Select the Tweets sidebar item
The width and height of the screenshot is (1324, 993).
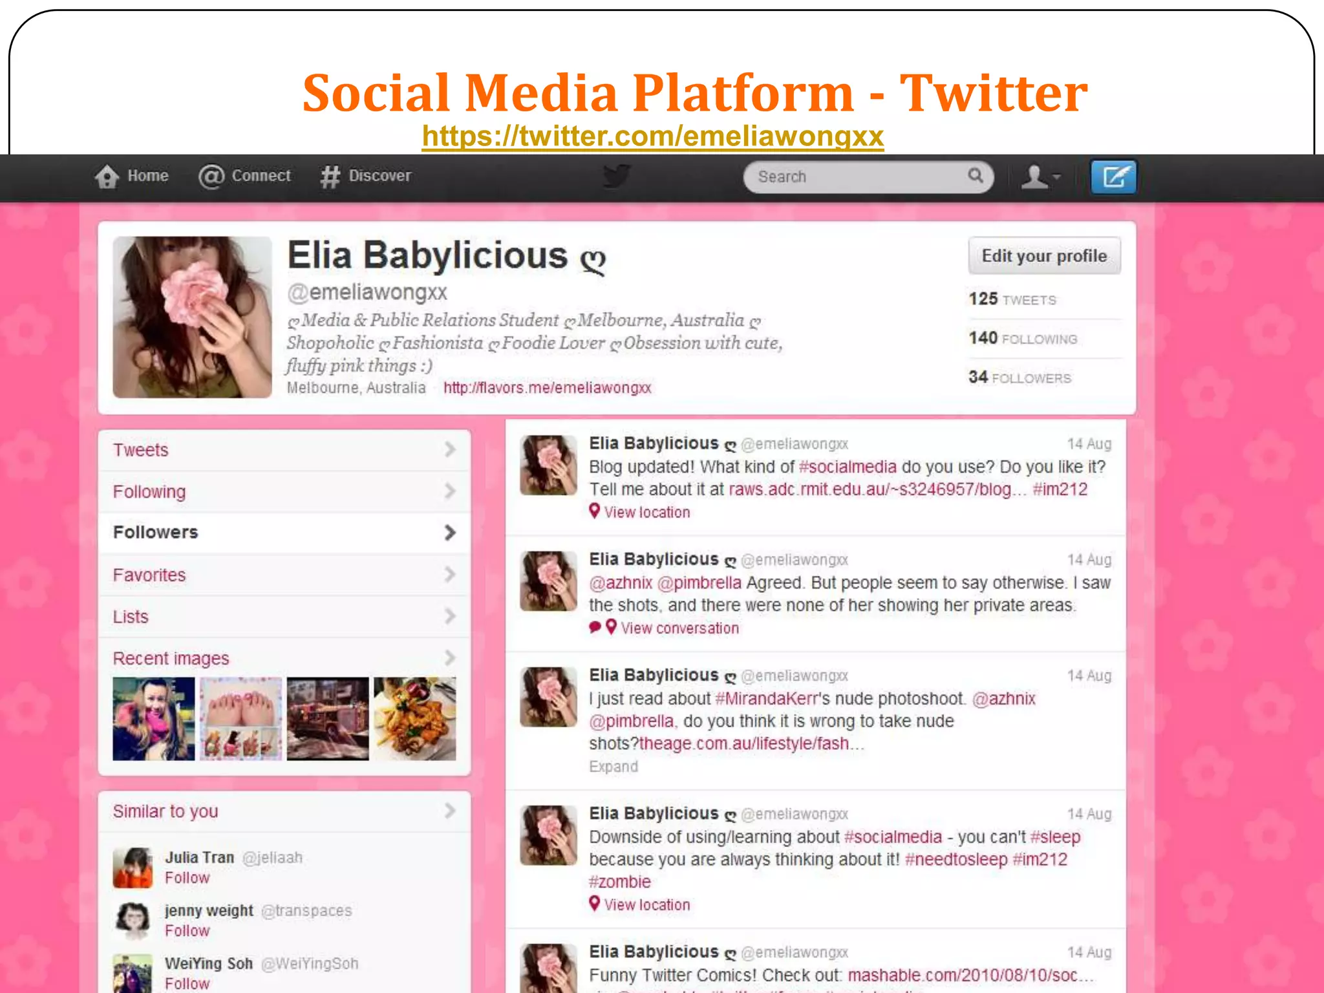click(x=284, y=451)
